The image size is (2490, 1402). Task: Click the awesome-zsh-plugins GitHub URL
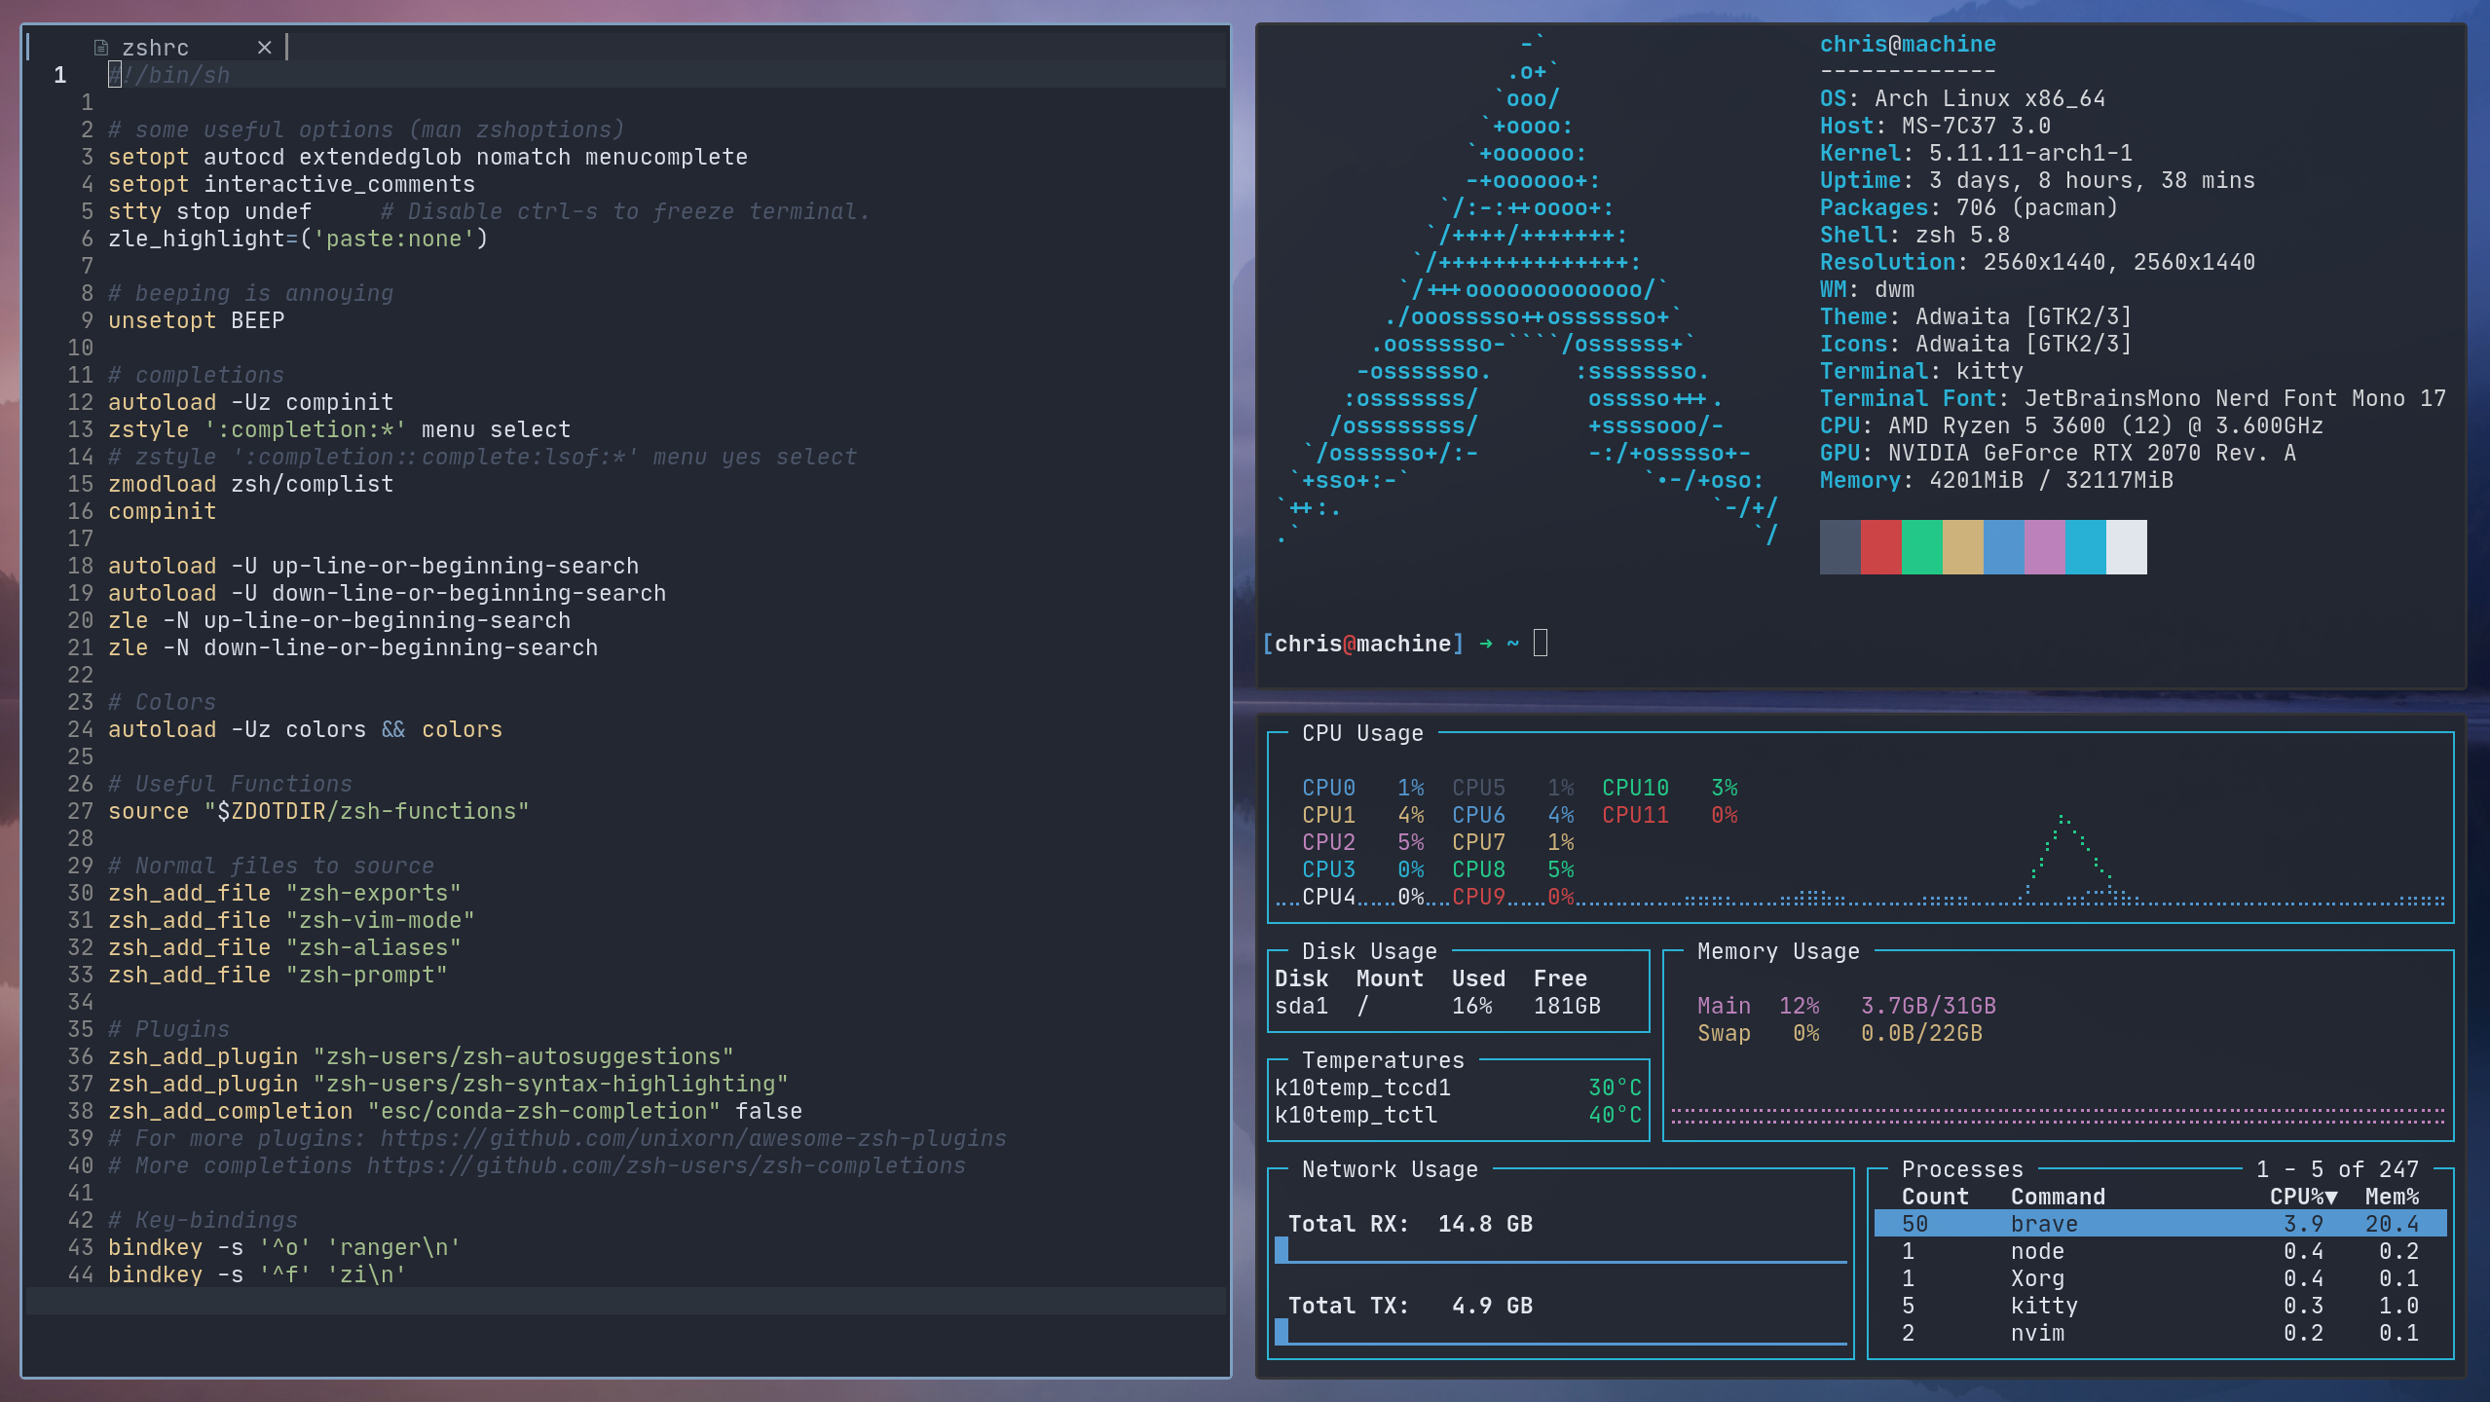692,1138
